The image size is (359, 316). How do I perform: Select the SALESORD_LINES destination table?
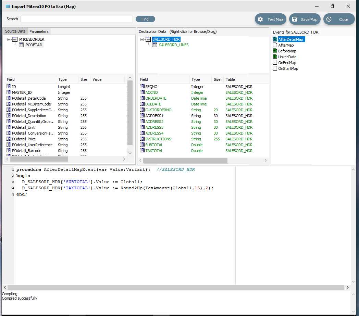174,45
